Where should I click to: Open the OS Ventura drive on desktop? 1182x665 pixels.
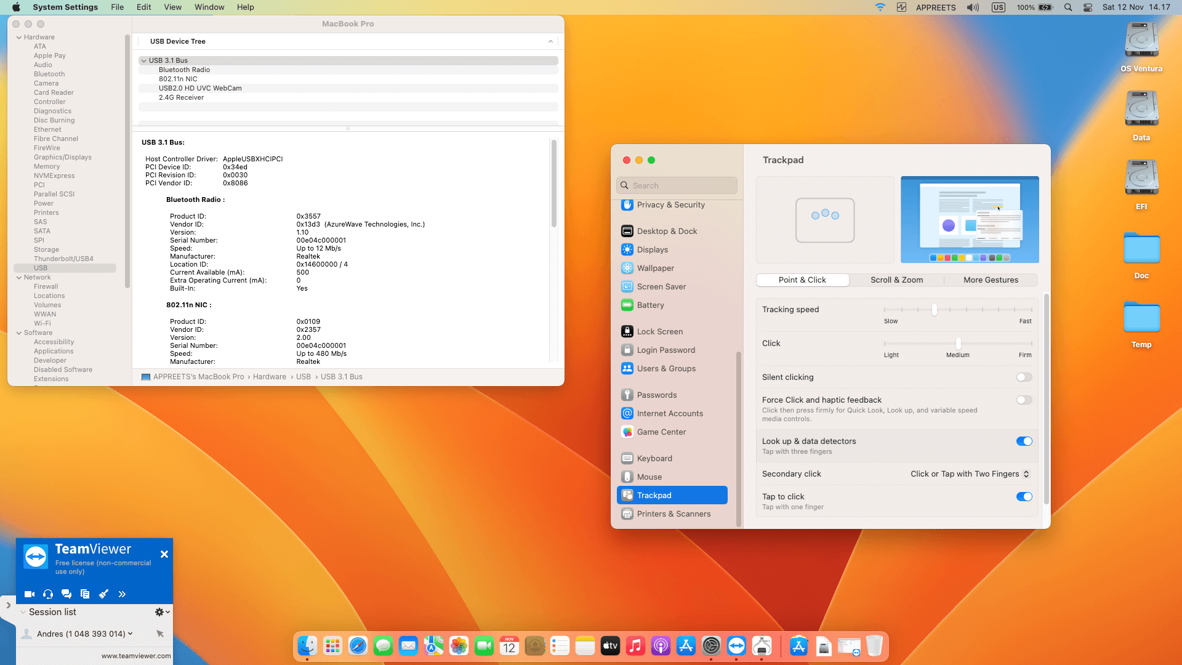(1141, 47)
